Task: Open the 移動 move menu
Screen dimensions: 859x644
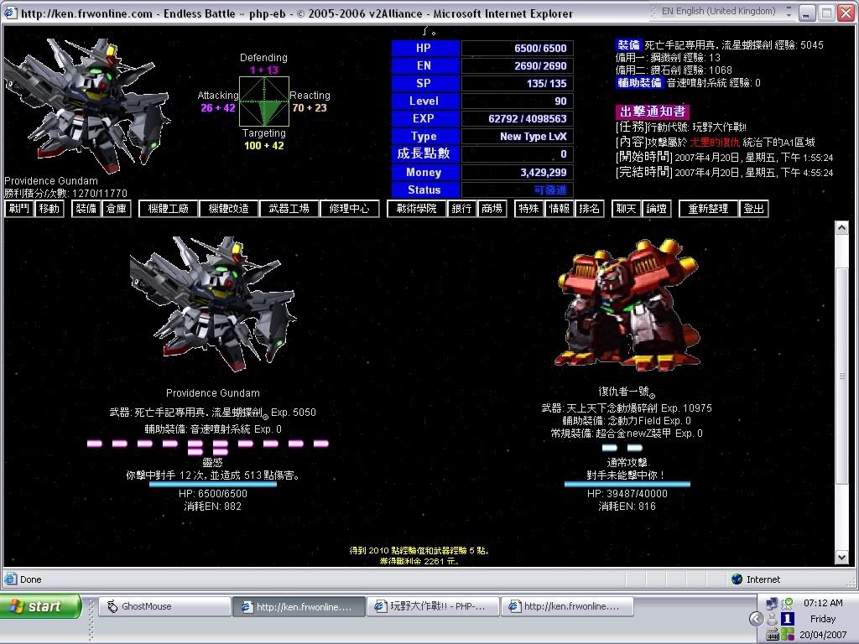Action: (x=49, y=209)
